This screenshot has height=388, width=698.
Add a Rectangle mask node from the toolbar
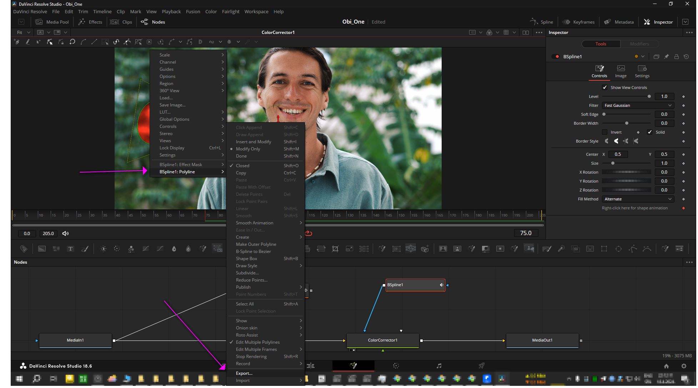pyautogui.click(x=604, y=249)
